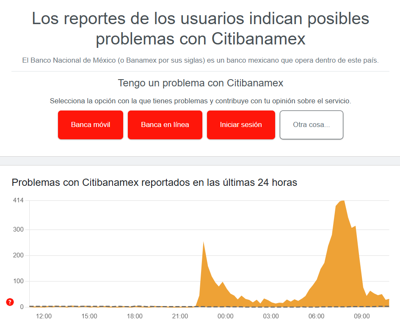Report a Banca móvil problem

(91, 125)
